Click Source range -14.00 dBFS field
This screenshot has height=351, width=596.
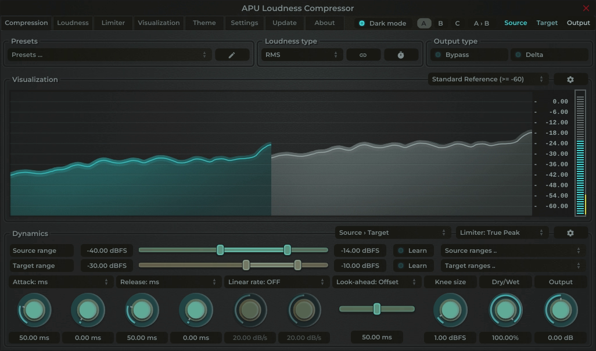point(360,250)
